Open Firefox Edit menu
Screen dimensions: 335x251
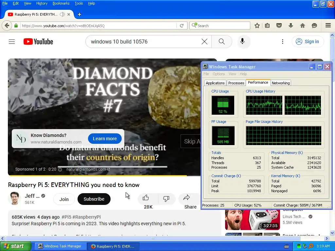[x=16, y=3]
